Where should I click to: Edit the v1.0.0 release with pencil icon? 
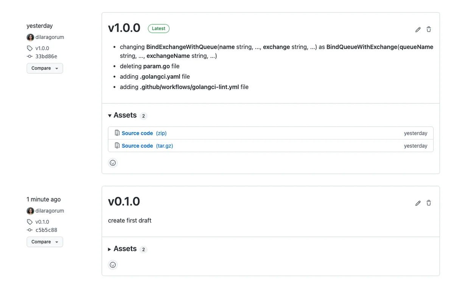418,30
